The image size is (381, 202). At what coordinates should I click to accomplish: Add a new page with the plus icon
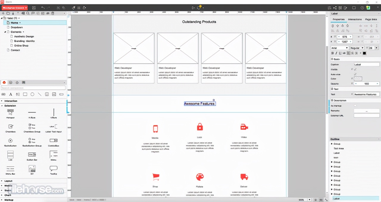point(3,13)
